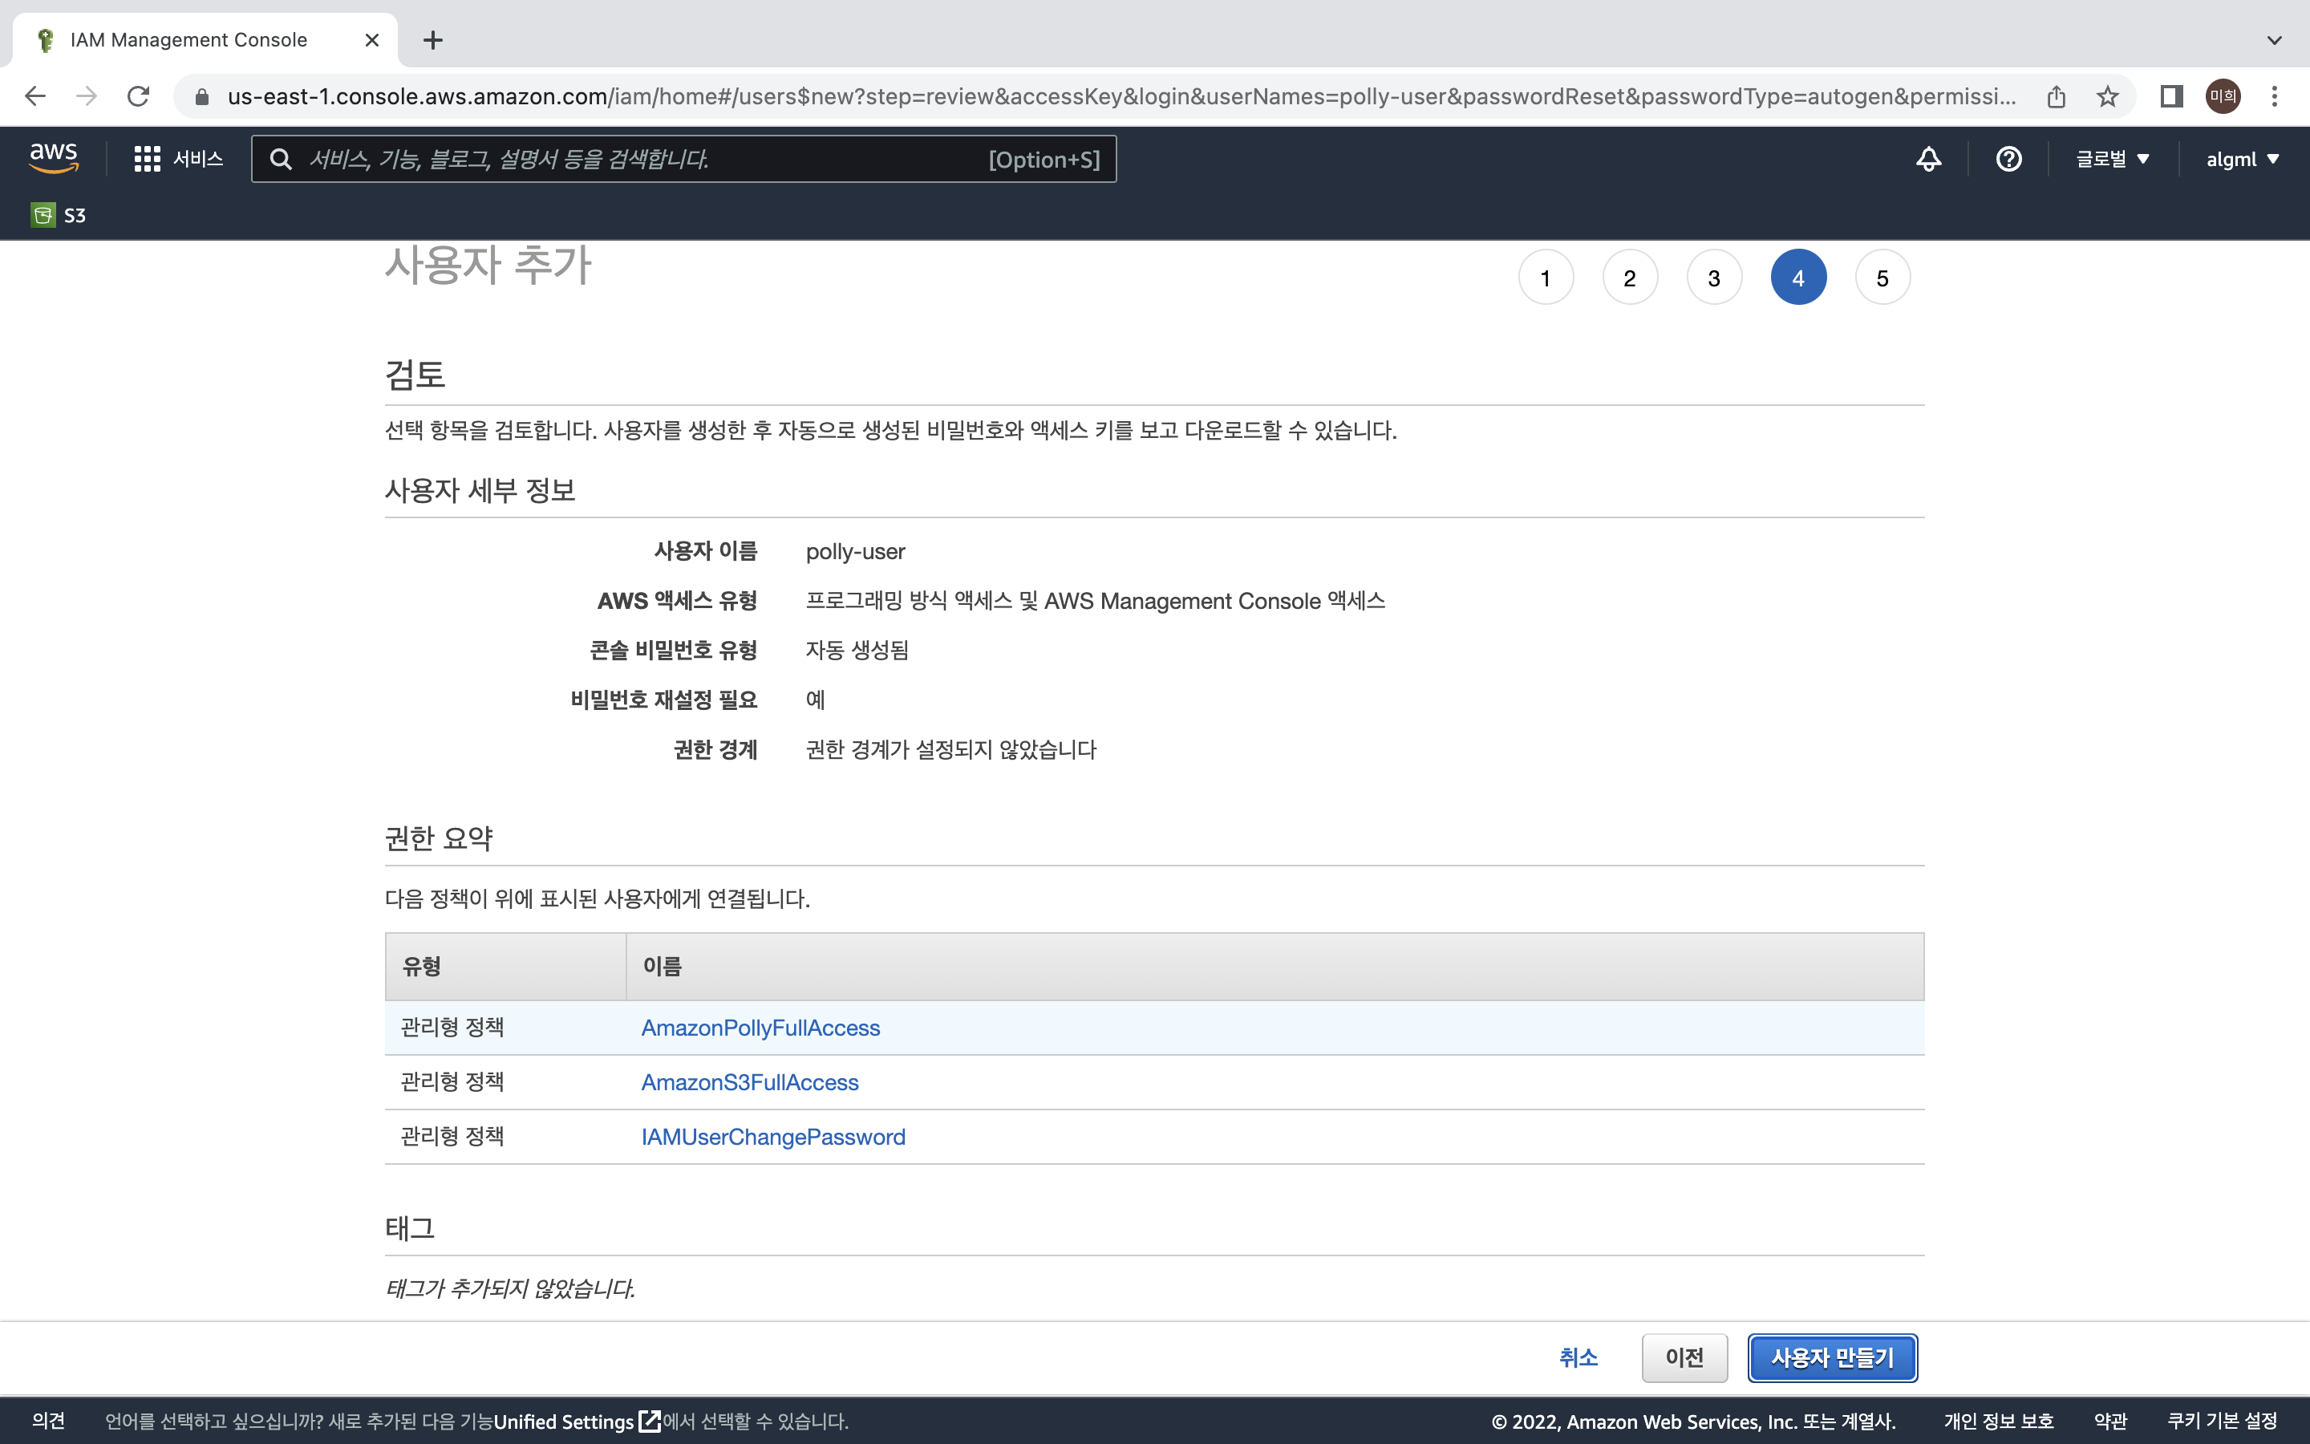
Task: Click the 권한 경계가 설정되지 않았습니다 text
Action: 950,750
